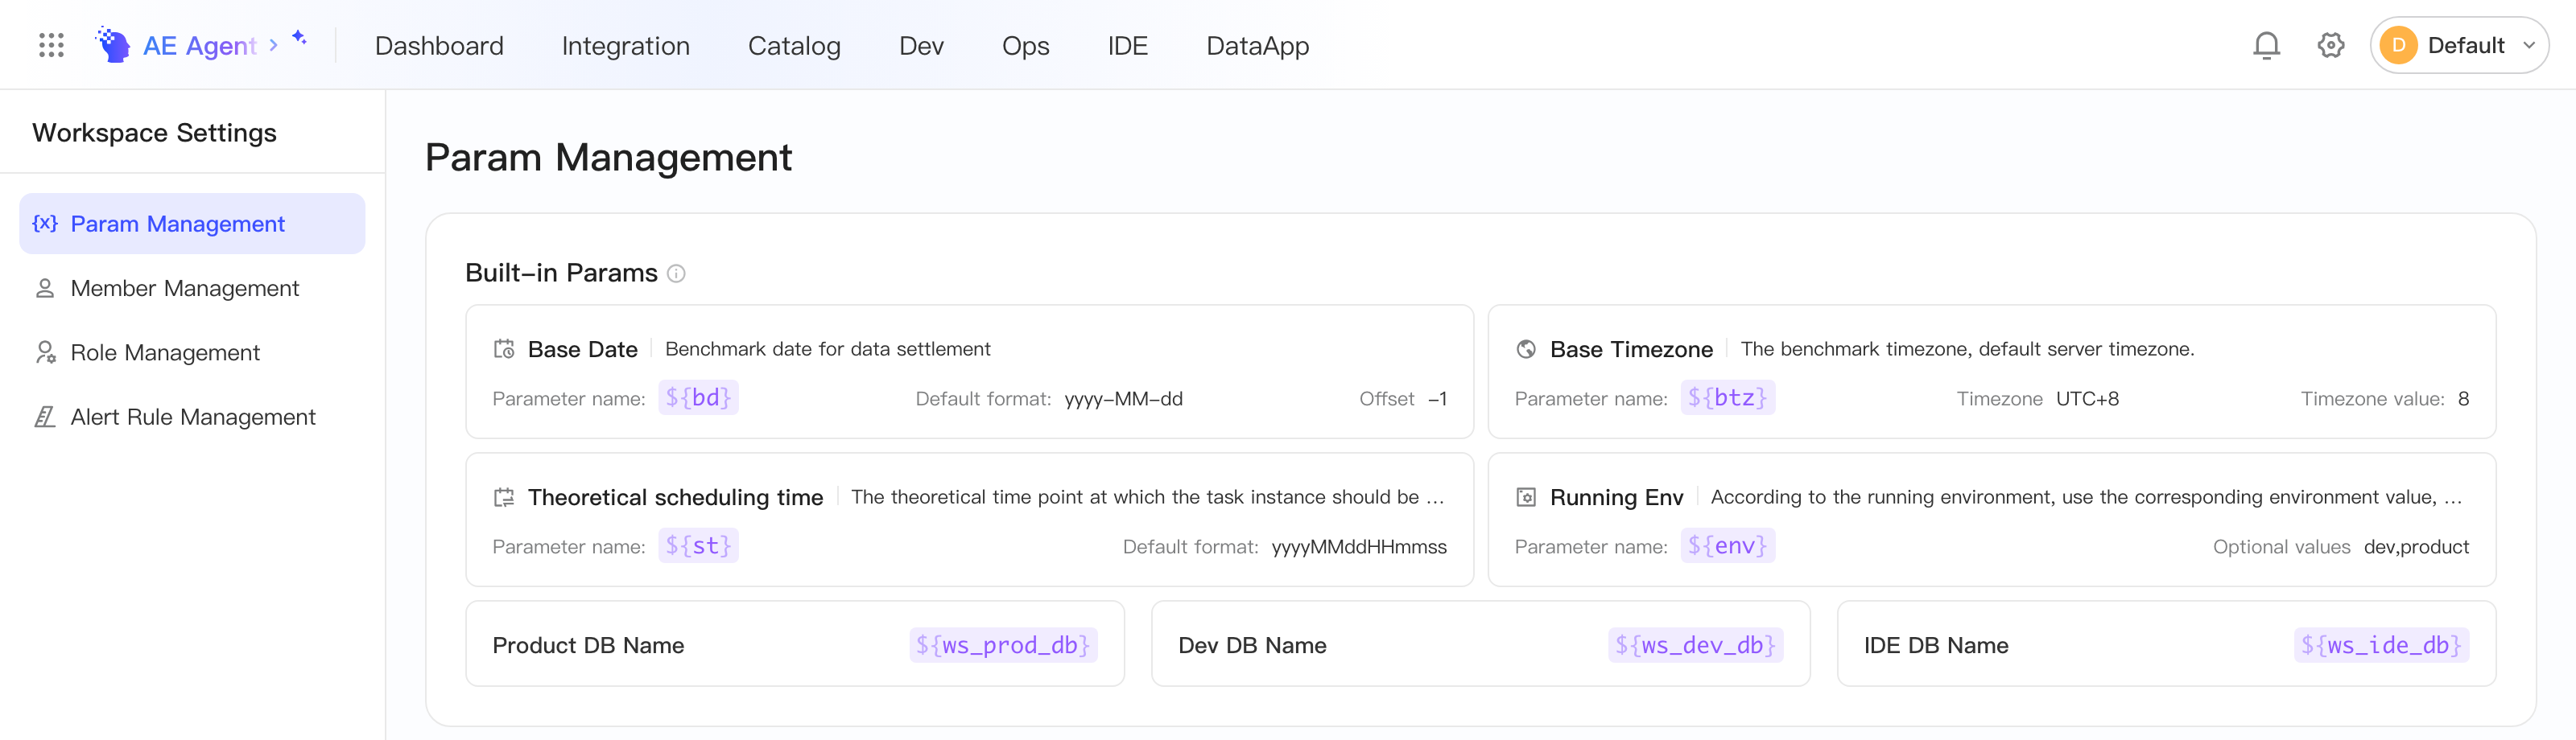Go to the Catalog tab
The height and width of the screenshot is (740, 2576).
click(x=794, y=45)
